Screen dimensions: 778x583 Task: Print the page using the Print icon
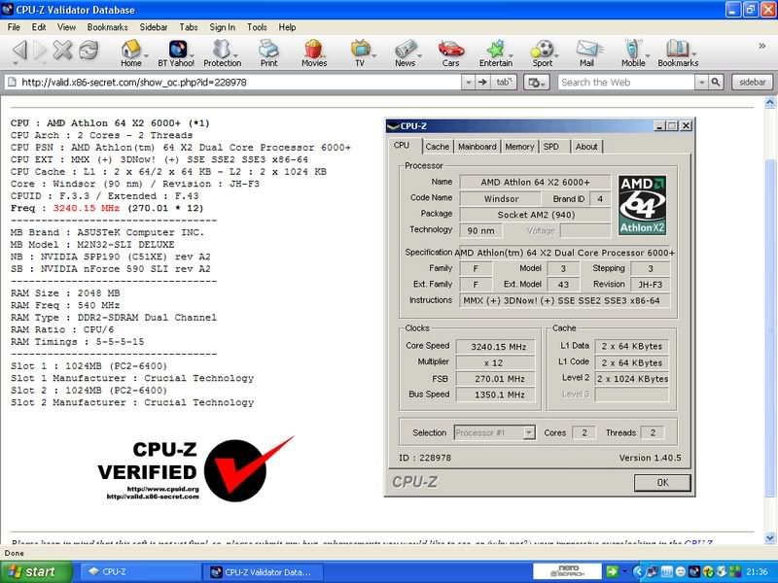pos(269,53)
